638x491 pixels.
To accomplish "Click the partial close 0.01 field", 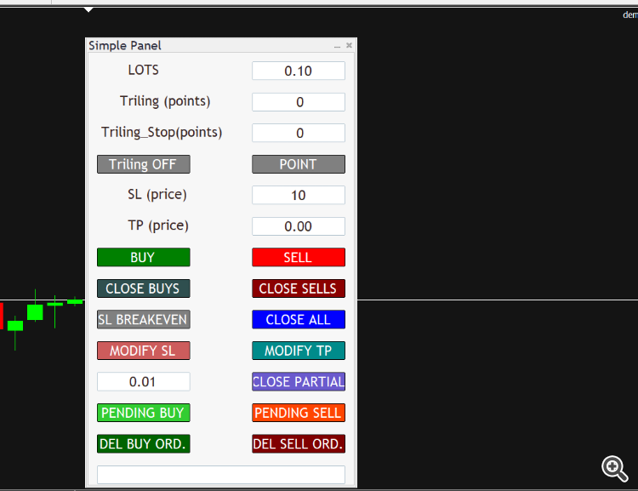I will tap(143, 381).
